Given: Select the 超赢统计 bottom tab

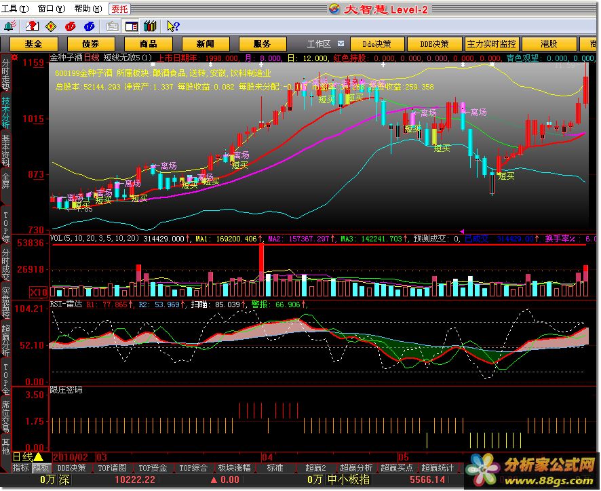Looking at the screenshot, I should [438, 468].
